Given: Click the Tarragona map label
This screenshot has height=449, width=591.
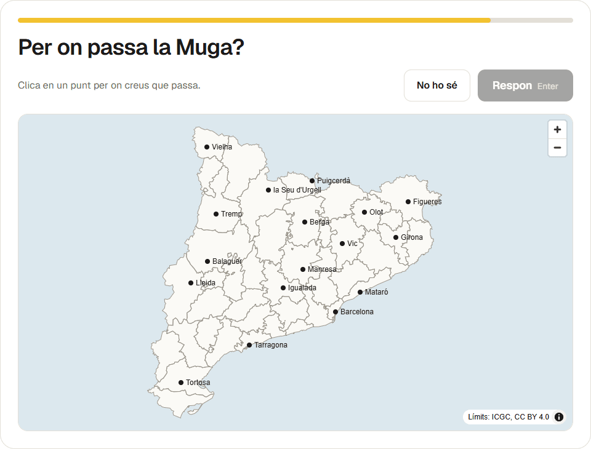Looking at the screenshot, I should (271, 344).
